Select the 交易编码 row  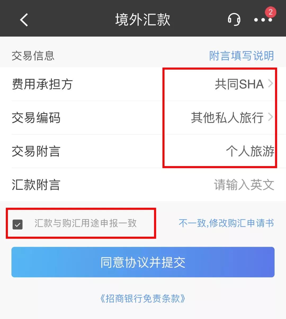[x=143, y=117]
